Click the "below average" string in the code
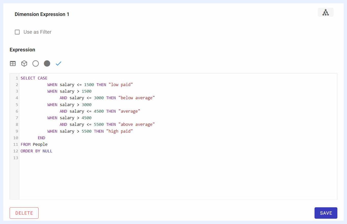 [x=136, y=98]
